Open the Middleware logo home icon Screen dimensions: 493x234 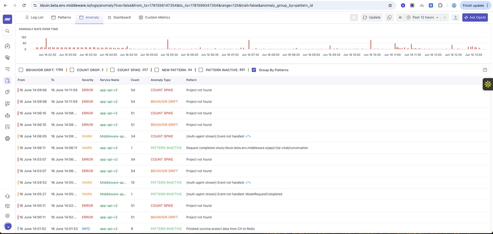coord(7,19)
